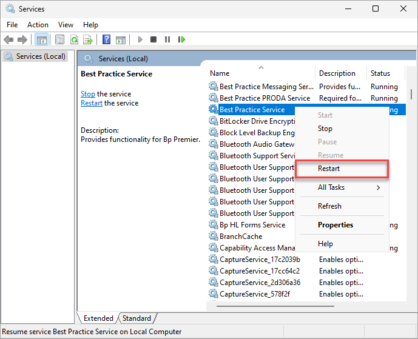The width and height of the screenshot is (418, 339).
Task: Open the Action menu
Action: coord(38,25)
